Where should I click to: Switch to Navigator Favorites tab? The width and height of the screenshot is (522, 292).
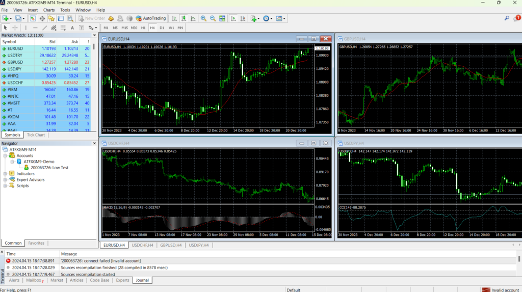(x=36, y=243)
